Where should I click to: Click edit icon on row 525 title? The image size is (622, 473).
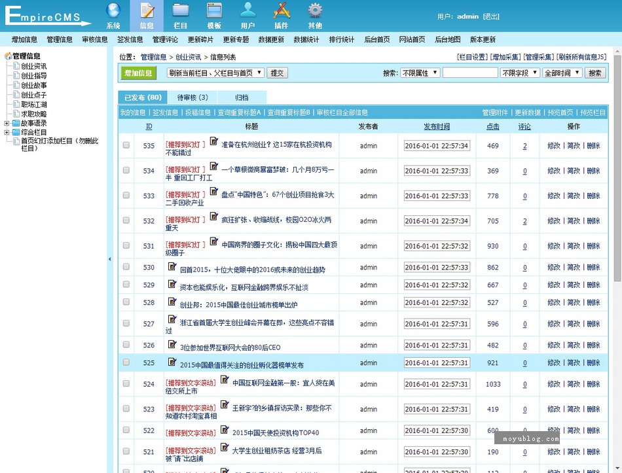click(x=172, y=362)
